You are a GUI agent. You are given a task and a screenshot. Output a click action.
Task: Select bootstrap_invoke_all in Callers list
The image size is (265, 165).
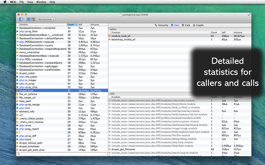pyautogui.click(x=180, y=39)
